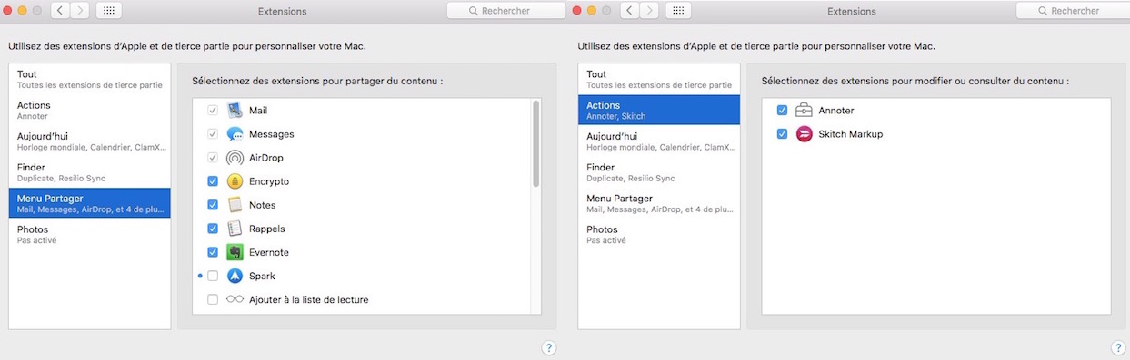Click the share extensions list scrollbar
The width and height of the screenshot is (1130, 360).
(x=536, y=143)
